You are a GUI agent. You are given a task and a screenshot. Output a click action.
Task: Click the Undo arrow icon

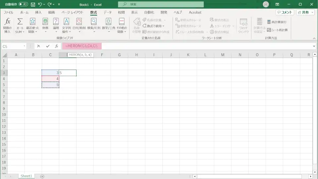tap(40, 4)
